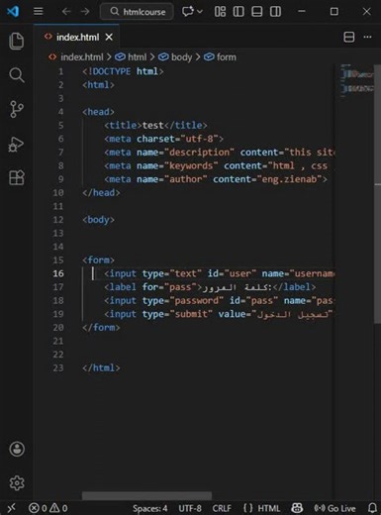Open the hamburger application menu
This screenshot has height=515, width=381.
(x=39, y=12)
